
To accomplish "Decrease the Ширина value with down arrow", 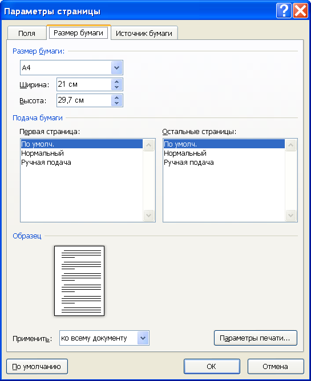I will tap(117, 87).
